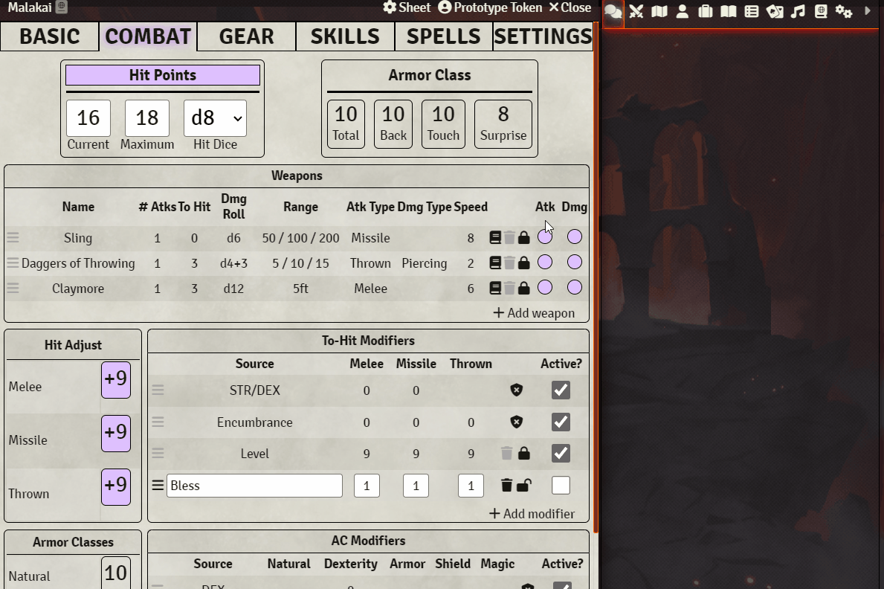Viewport: 884px width, 589px height.
Task: Open the Sheet configuration header button
Action: click(x=407, y=7)
